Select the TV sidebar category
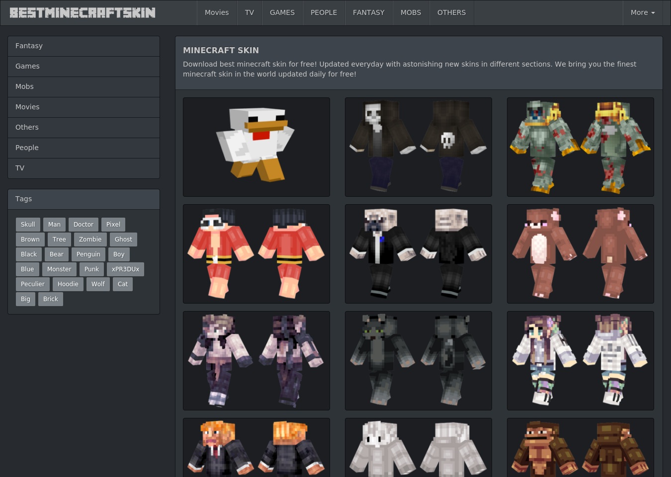This screenshot has width=671, height=477. 84,168
